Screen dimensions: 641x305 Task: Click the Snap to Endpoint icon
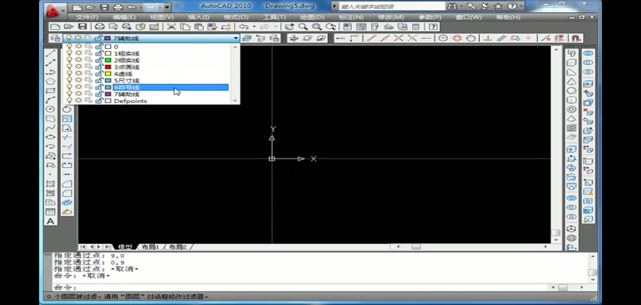coord(371,38)
